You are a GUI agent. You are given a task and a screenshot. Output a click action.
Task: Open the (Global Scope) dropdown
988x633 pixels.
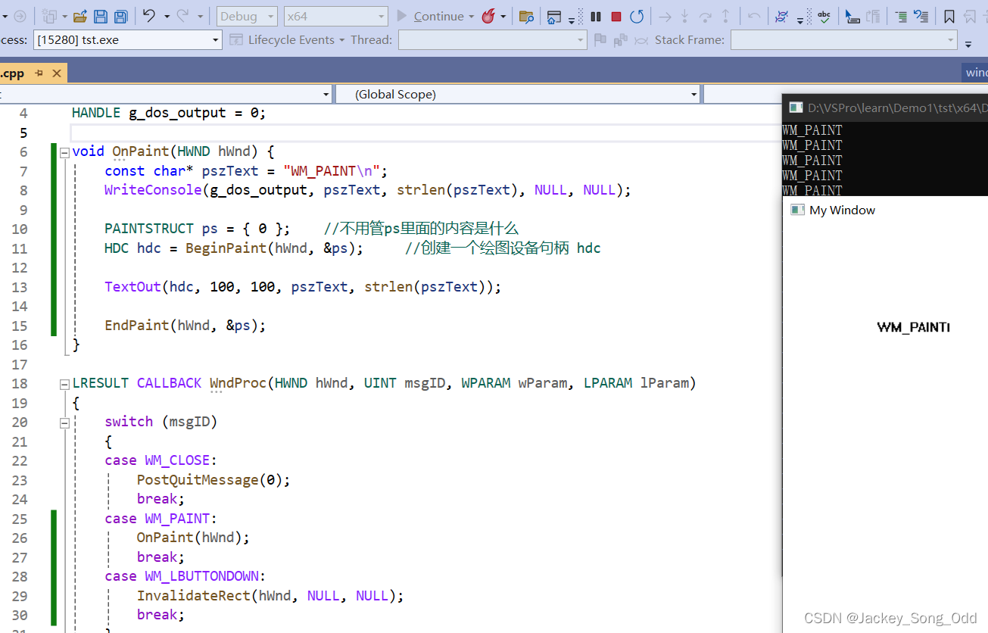tap(517, 95)
